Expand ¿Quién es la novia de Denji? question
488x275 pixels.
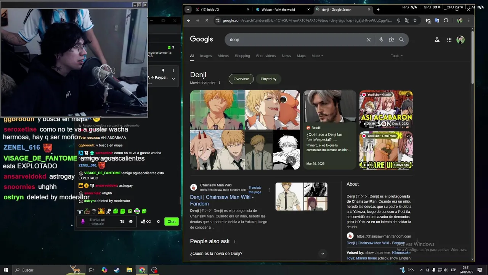coord(258,254)
